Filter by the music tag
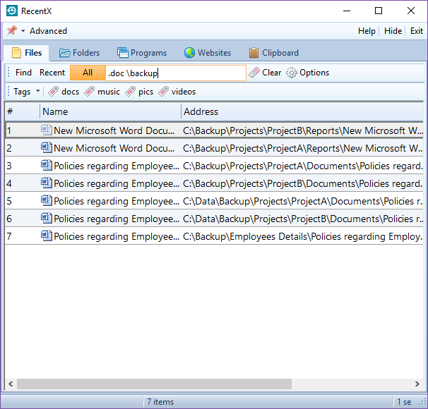The image size is (428, 409). pyautogui.click(x=109, y=92)
